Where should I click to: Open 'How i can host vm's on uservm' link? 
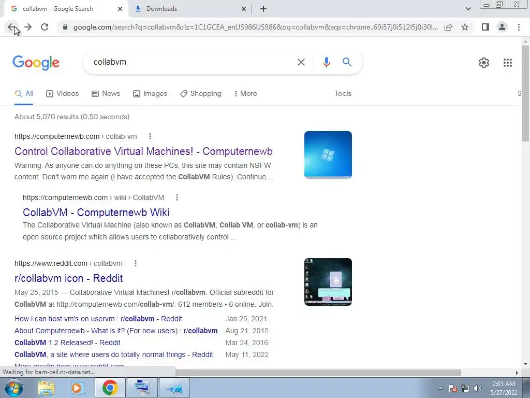coord(98,319)
